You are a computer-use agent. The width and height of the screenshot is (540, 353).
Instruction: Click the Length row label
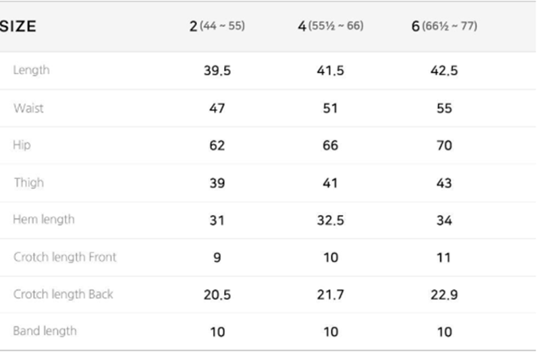coord(31,70)
